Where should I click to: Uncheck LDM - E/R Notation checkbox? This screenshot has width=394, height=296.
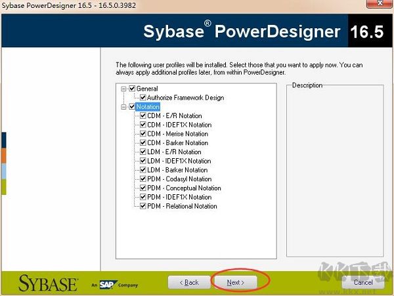[x=142, y=152]
